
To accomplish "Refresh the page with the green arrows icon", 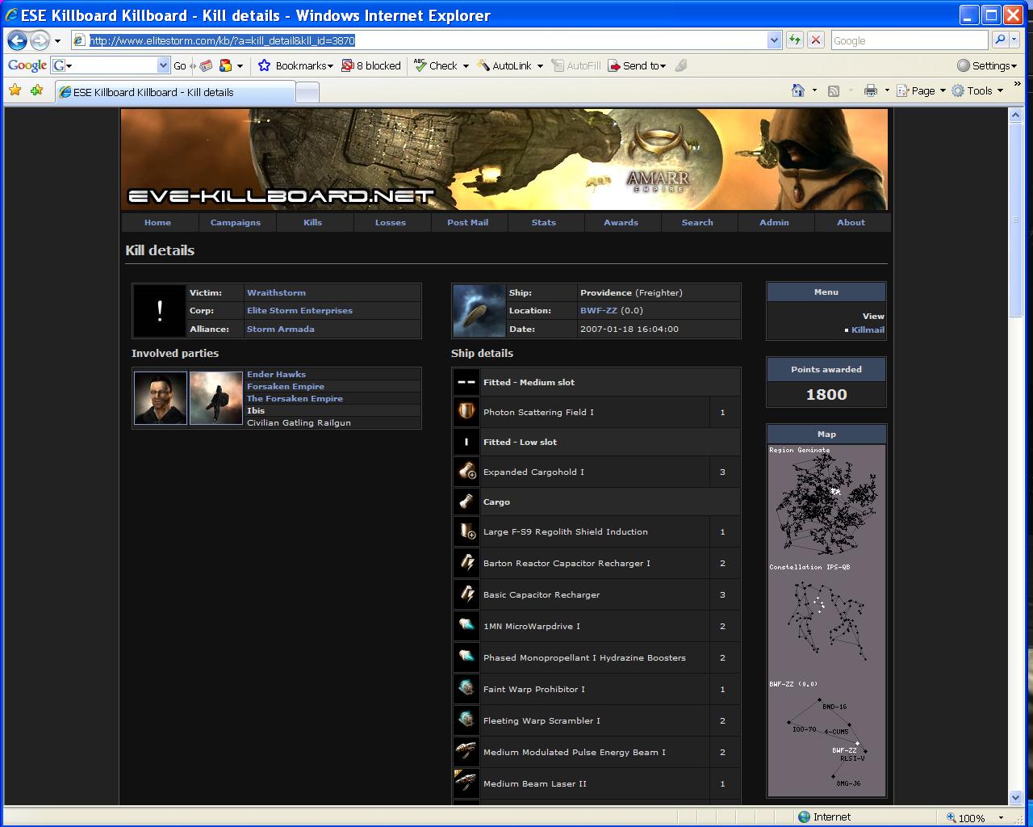I will [x=795, y=40].
